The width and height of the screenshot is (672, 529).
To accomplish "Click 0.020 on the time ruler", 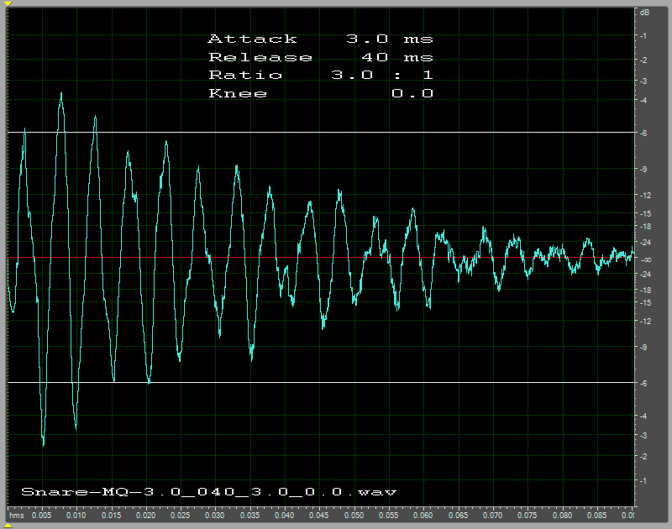I will pos(146,514).
